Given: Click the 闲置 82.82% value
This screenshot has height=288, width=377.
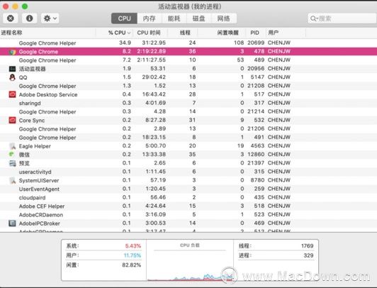Looking at the screenshot, I should [132, 265].
